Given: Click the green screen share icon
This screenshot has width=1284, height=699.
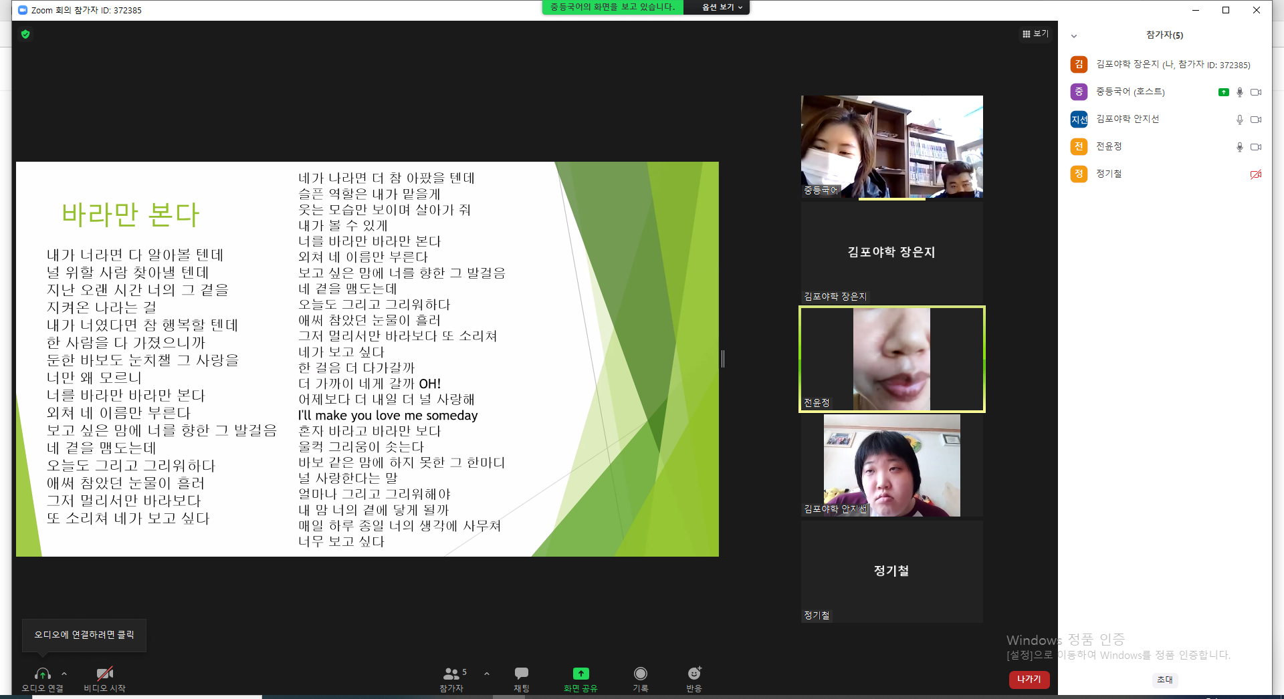Looking at the screenshot, I should [580, 674].
